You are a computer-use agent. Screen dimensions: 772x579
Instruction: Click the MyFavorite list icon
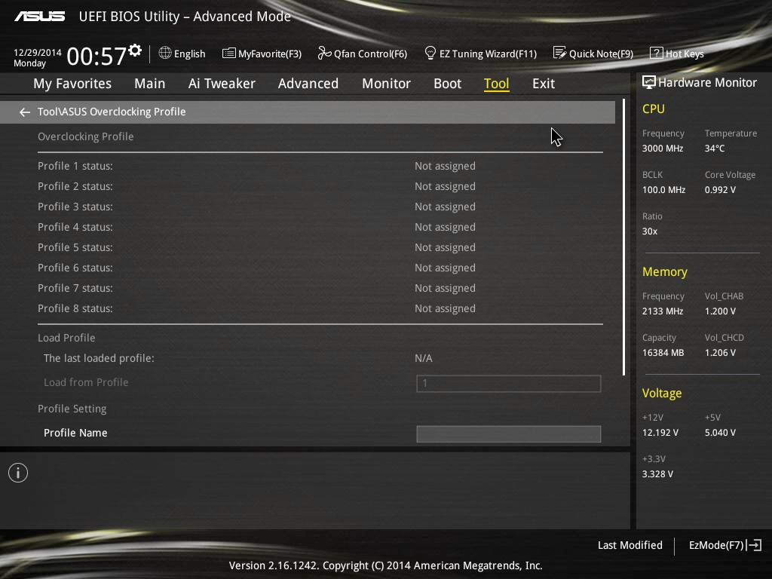(x=228, y=54)
